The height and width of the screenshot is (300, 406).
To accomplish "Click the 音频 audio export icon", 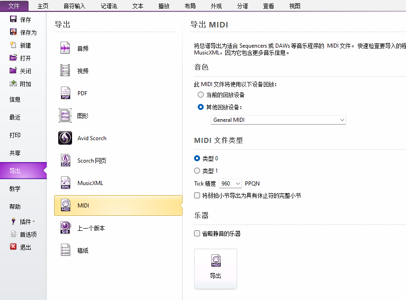I will pyautogui.click(x=66, y=49).
